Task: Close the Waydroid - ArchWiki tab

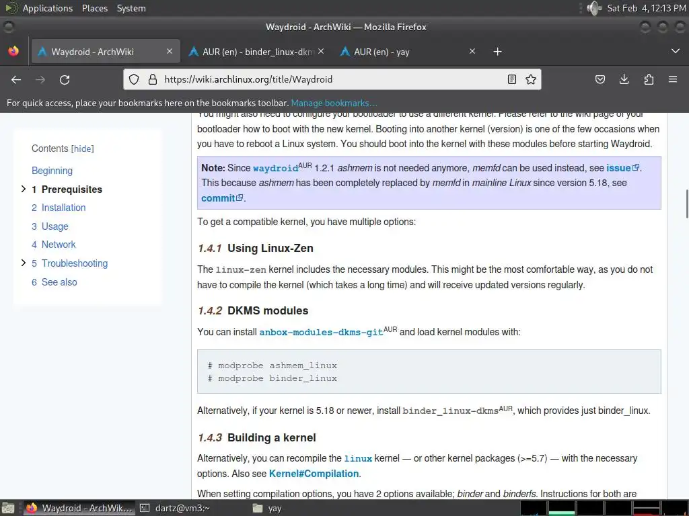Action: (x=169, y=51)
